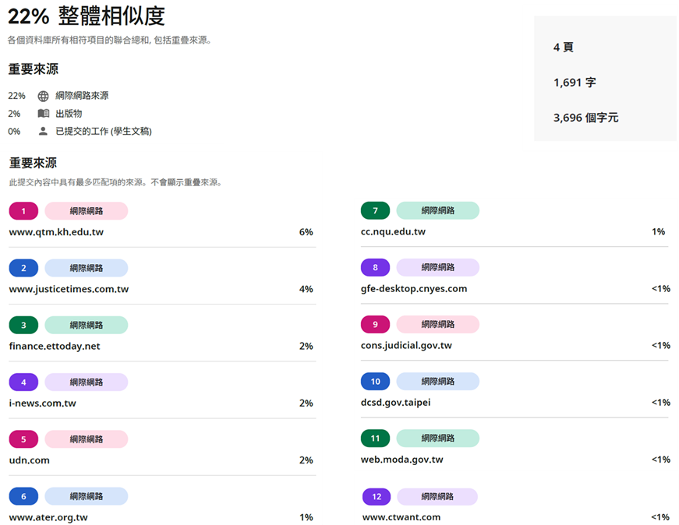Click the person icon beside 已提交的工作
679x525 pixels.
43,131
